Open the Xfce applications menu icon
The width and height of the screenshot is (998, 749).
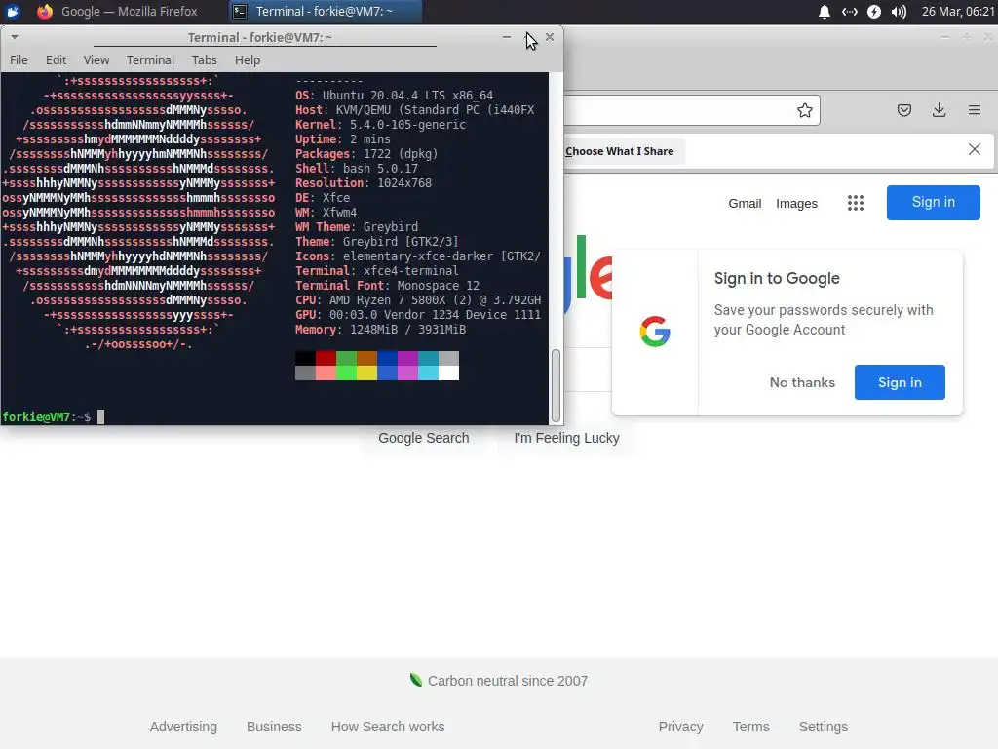pyautogui.click(x=13, y=12)
